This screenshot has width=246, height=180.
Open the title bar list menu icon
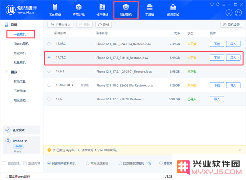click(x=224, y=4)
